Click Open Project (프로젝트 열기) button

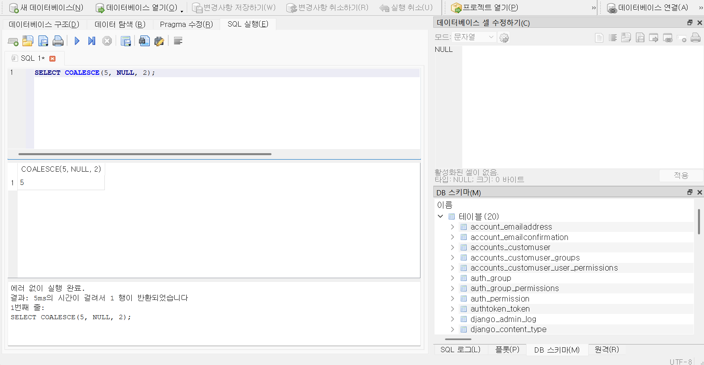(484, 8)
